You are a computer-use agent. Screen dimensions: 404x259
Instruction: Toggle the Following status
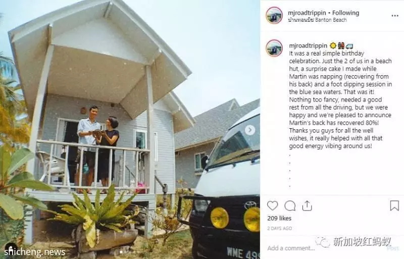pyautogui.click(x=345, y=13)
